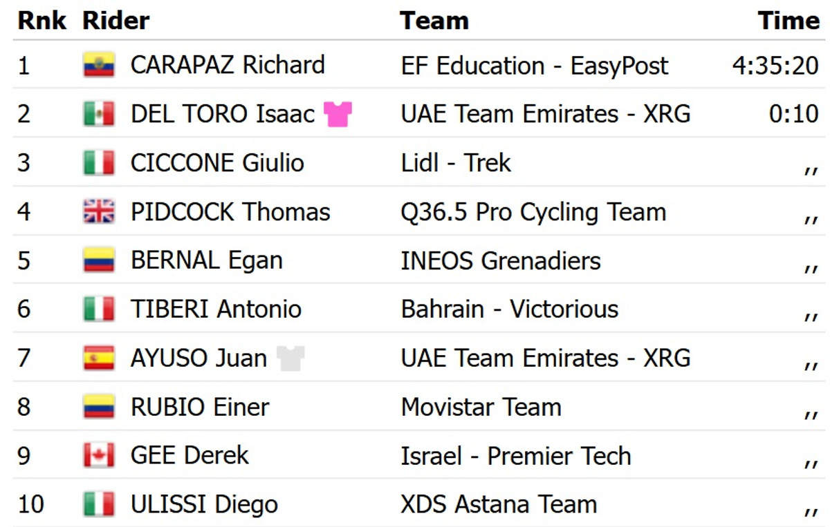Open the INEOS Grenadiers team page
Screen dimensions: 830x527
[501, 261]
